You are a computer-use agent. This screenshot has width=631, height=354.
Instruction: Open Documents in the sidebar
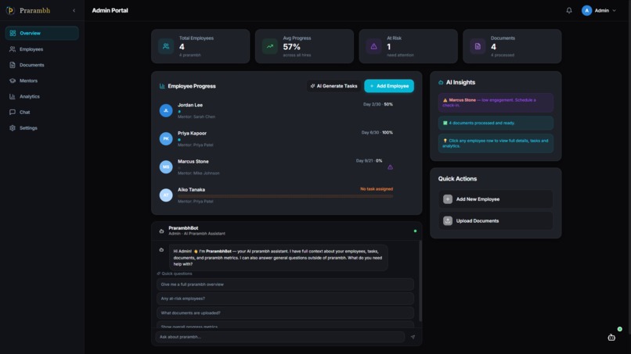(41, 65)
